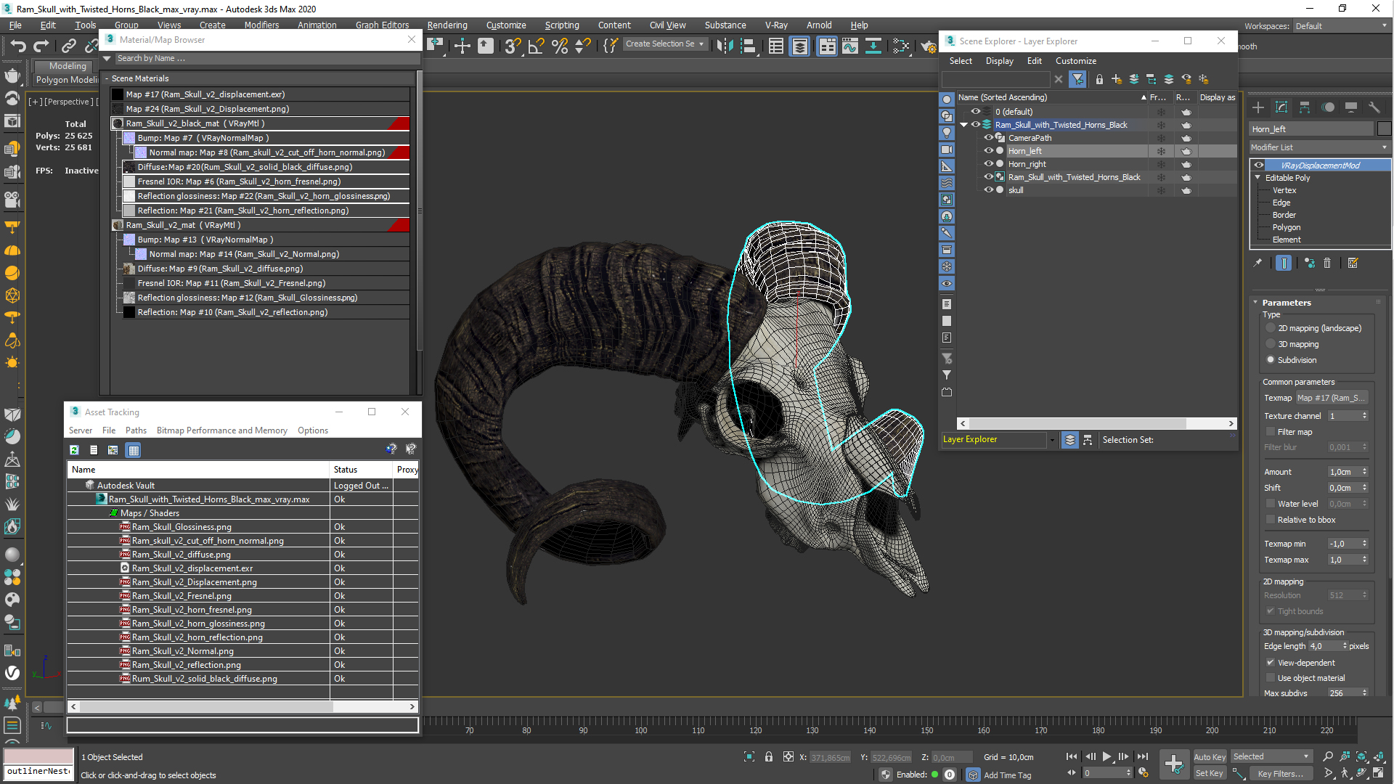The image size is (1394, 784).
Task: Toggle the Layer Explorer toolbar icon
Action: point(799,46)
